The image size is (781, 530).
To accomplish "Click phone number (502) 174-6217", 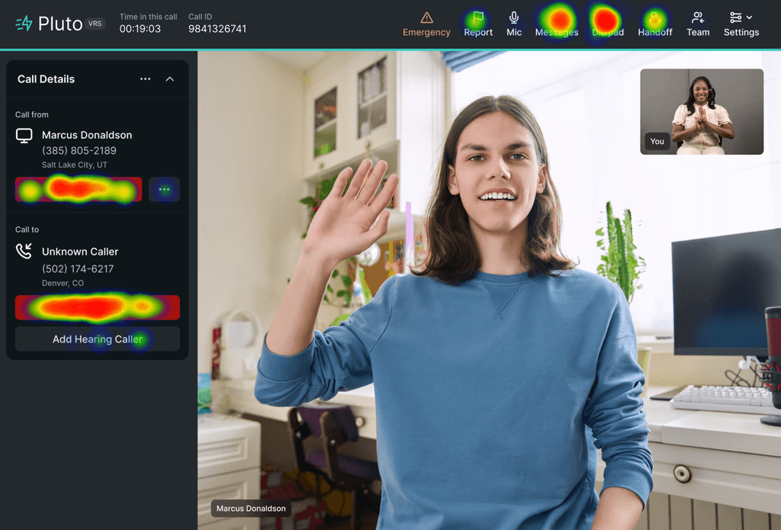I will 78,269.
